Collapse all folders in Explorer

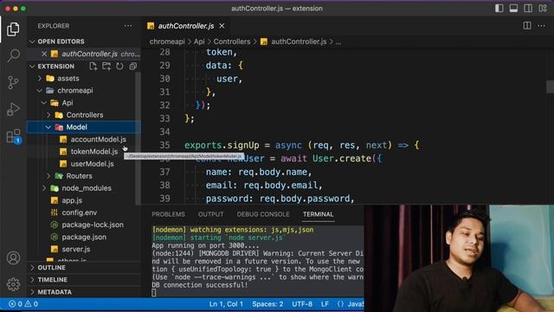132,66
